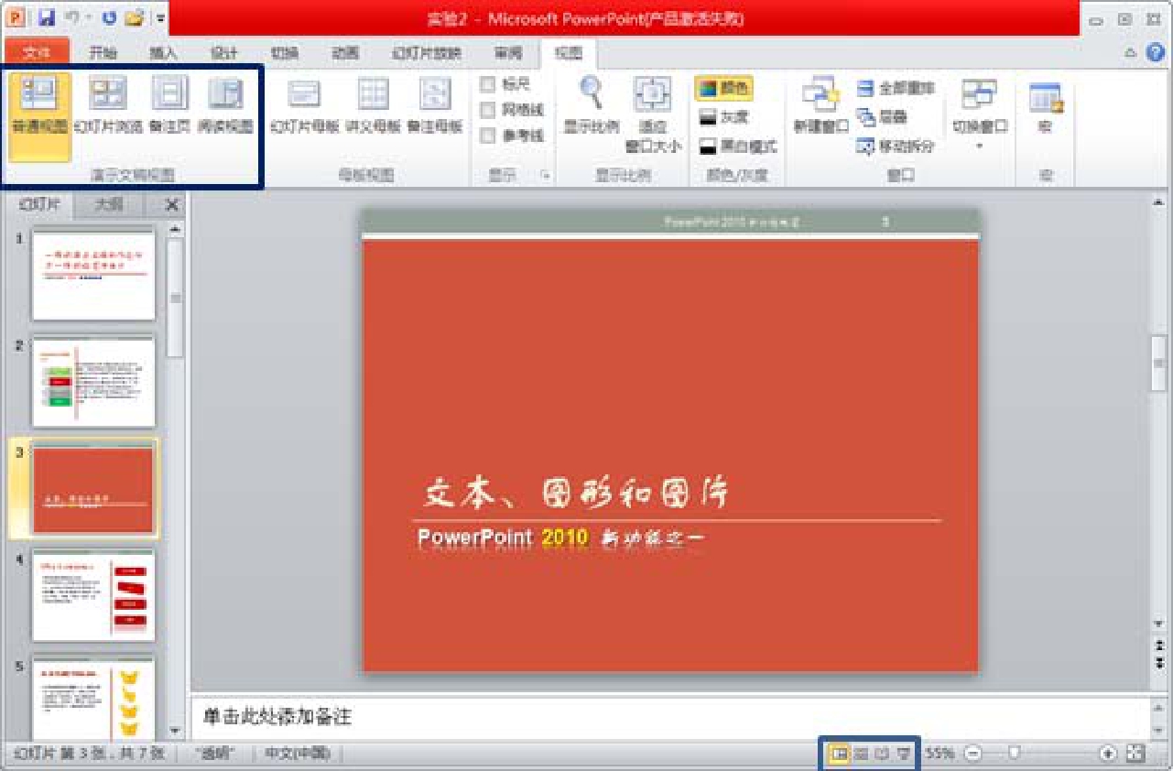Open Slide Sorter view (幻灯片浏览)
Viewport: 1173px width, 771px height.
coord(108,107)
